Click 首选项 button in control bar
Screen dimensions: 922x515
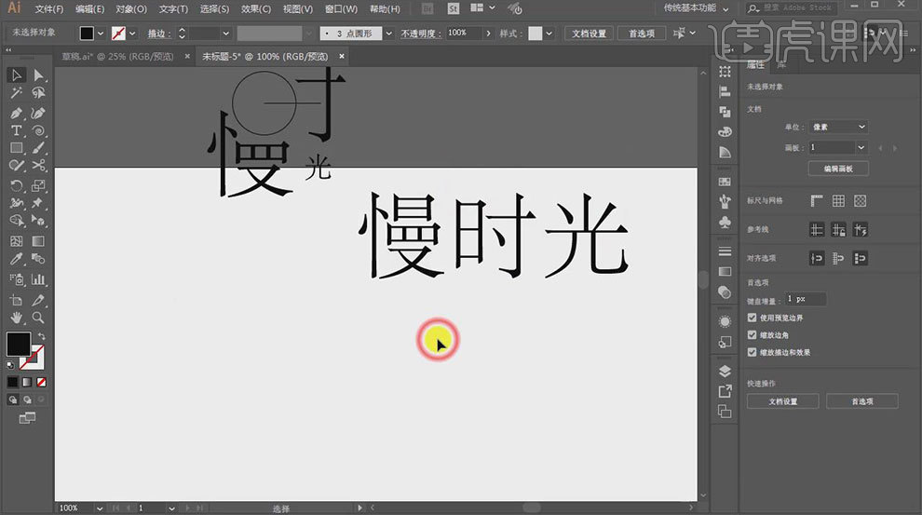click(x=642, y=34)
